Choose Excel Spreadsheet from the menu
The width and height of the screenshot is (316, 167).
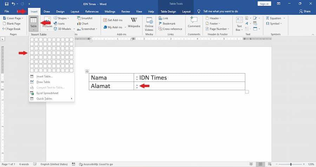coord(52,93)
